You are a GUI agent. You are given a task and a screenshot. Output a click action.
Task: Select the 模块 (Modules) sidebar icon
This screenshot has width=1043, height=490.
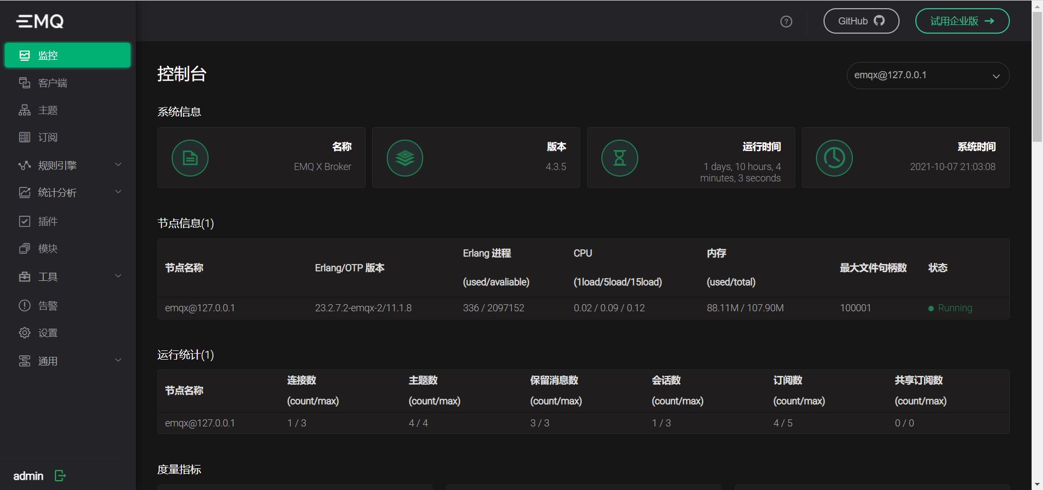click(25, 249)
